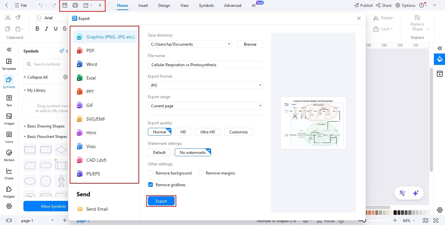Open the Text panel in the left sidebar
The image size is (445, 225).
[9, 100]
